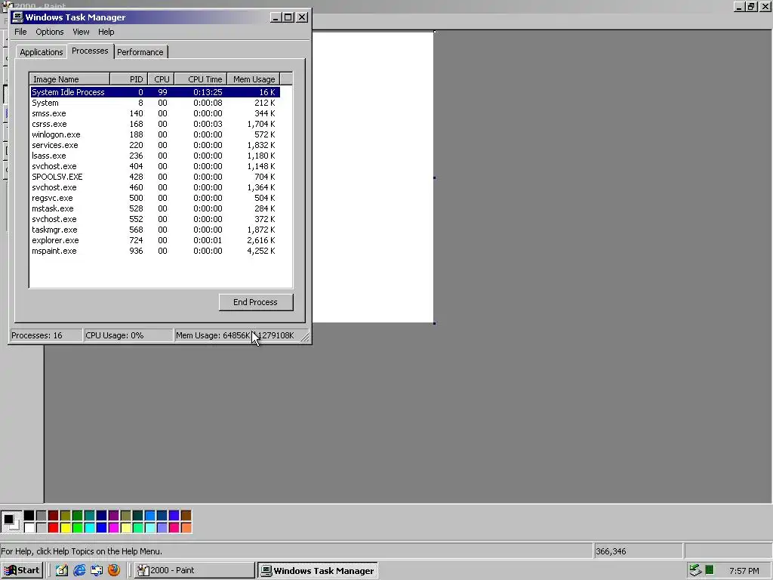Select the regsvc.exe process

pyautogui.click(x=155, y=198)
